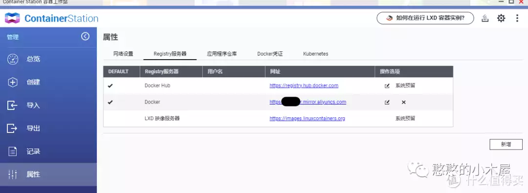Screen dimensions: 528x193
Task: Click the 系统预留 label in LXD row
Action: (405, 119)
